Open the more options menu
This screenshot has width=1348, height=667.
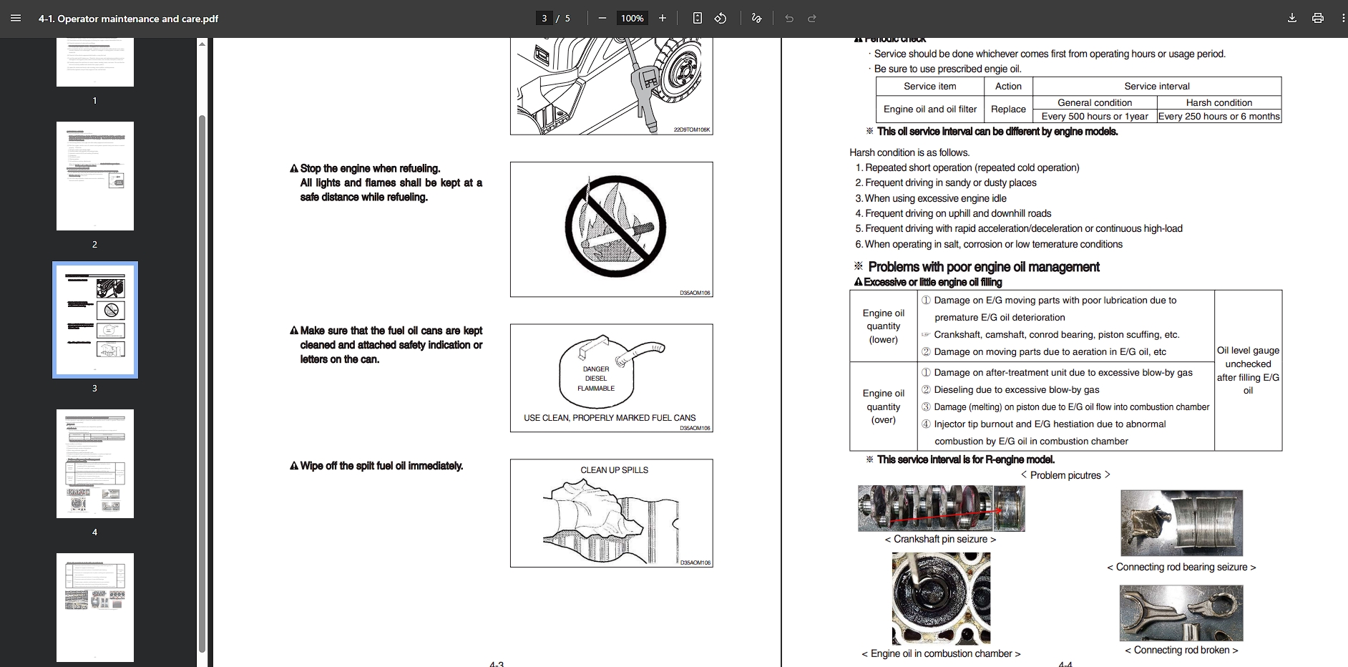click(1342, 18)
